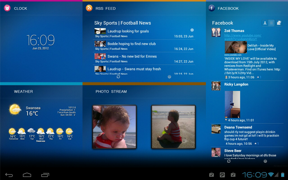This screenshot has width=288, height=180.
Task: Tap the orange RSS Feed icon
Action: click(x=89, y=8)
